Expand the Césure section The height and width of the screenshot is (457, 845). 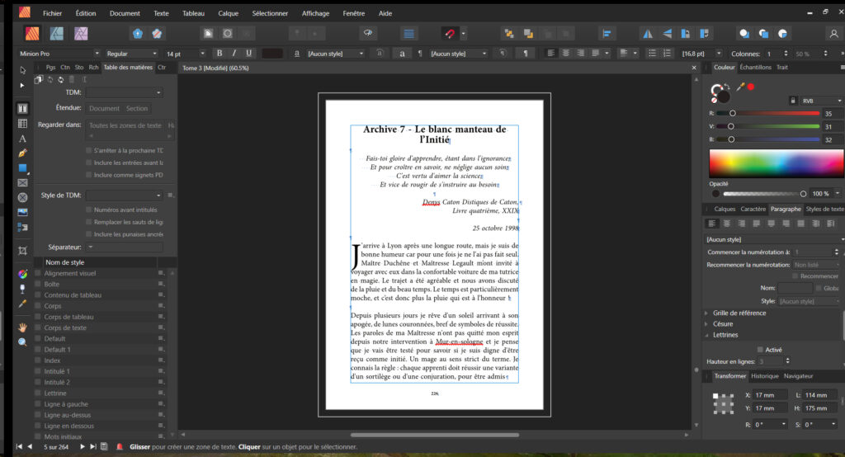(706, 324)
